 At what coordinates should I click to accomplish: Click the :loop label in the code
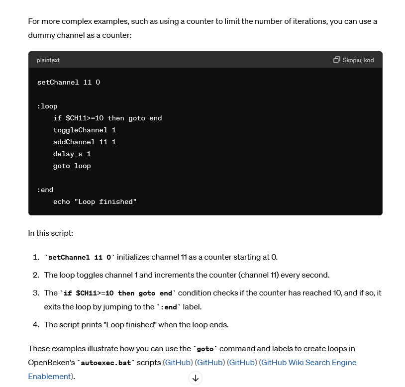coord(47,106)
